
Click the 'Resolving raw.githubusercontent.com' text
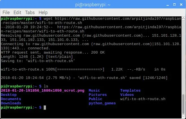point(40,36)
